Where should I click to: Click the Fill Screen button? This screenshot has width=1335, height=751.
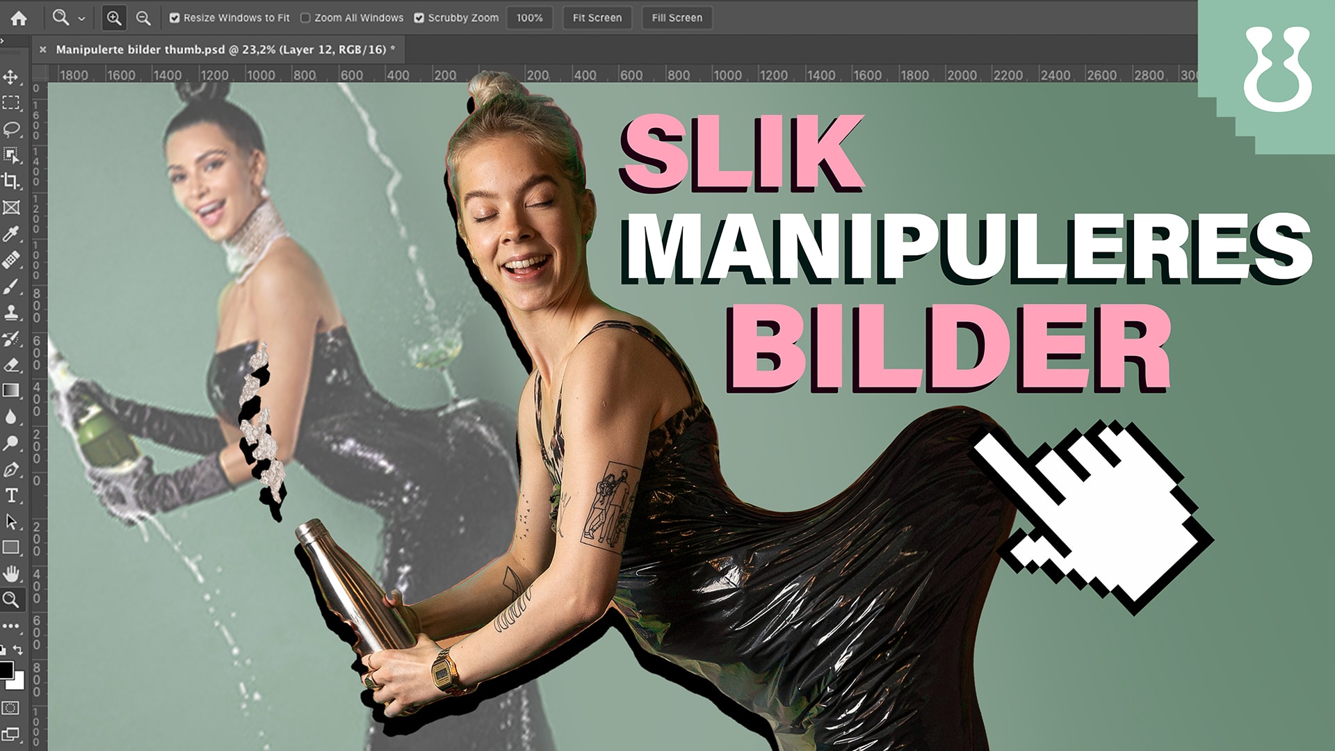point(677,18)
